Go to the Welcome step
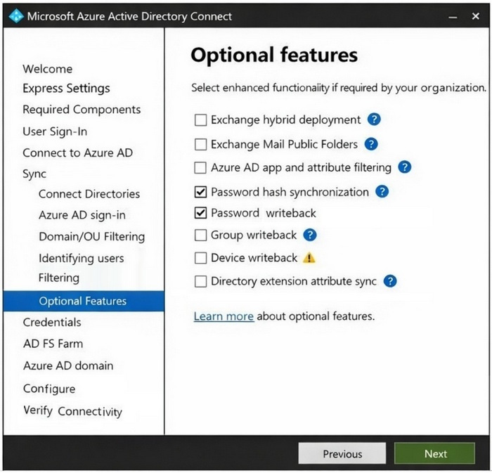The width and height of the screenshot is (492, 473). tap(47, 69)
